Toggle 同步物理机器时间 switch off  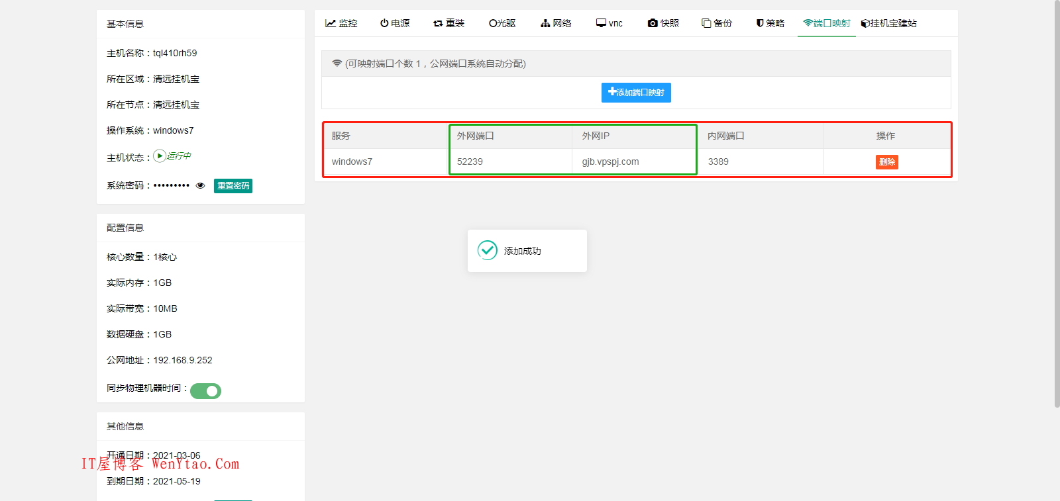point(205,391)
